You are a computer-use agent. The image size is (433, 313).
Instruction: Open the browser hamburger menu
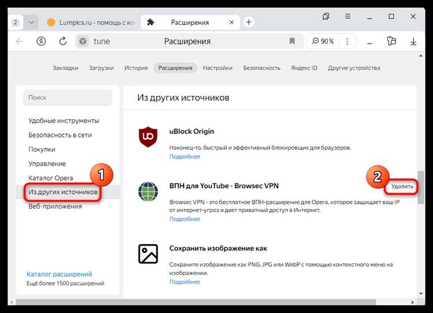pos(348,17)
